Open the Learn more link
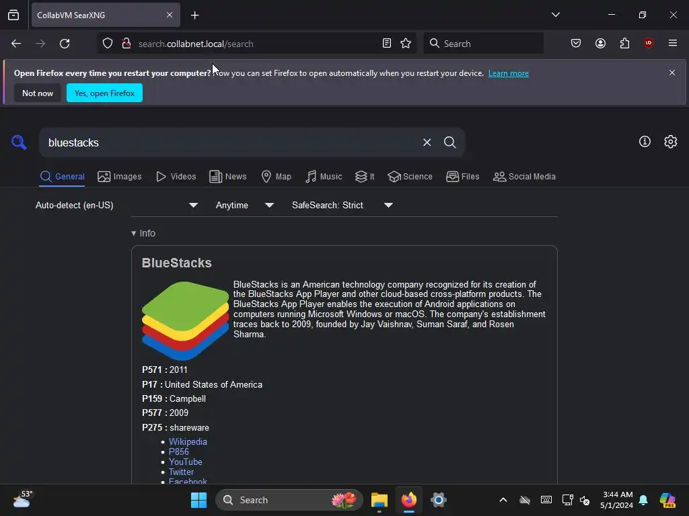The height and width of the screenshot is (516, 689). point(509,73)
